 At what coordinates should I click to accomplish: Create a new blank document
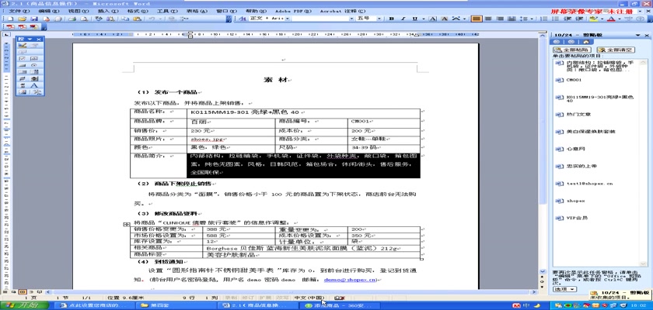pyautogui.click(x=10, y=19)
